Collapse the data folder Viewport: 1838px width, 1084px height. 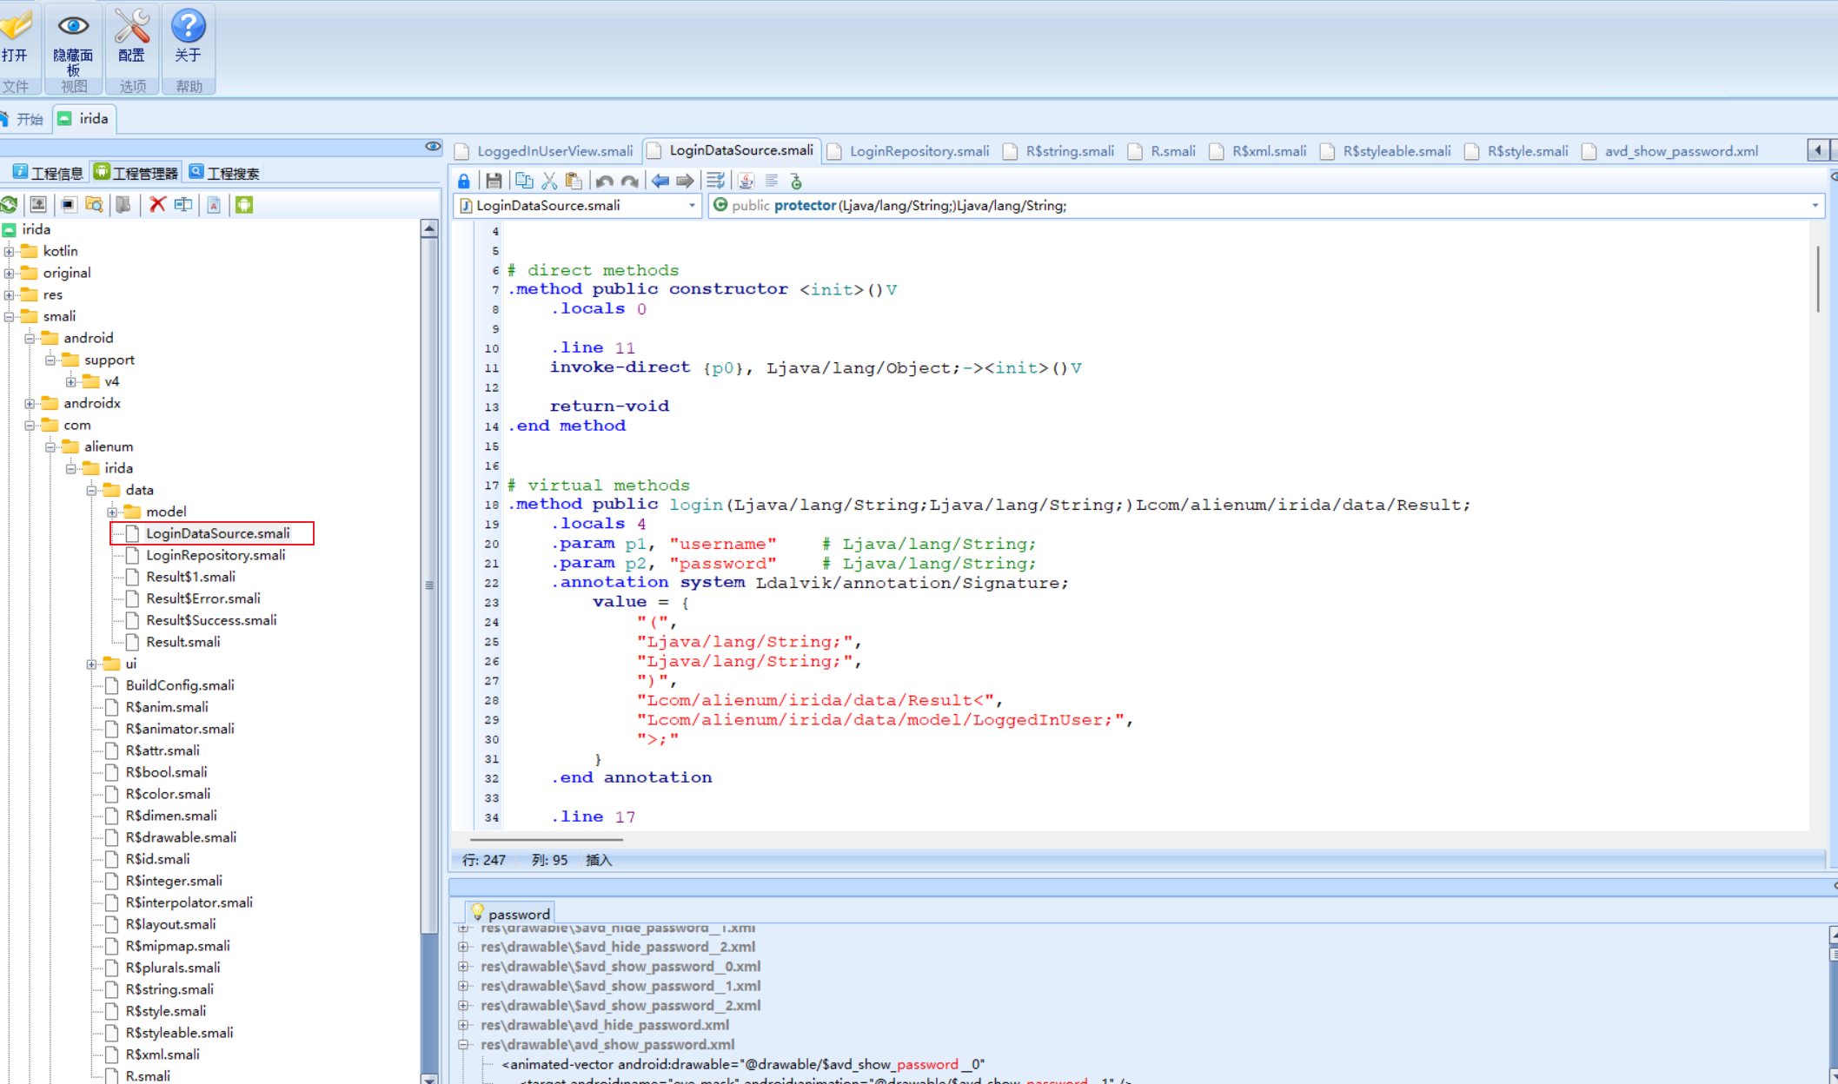click(x=92, y=490)
